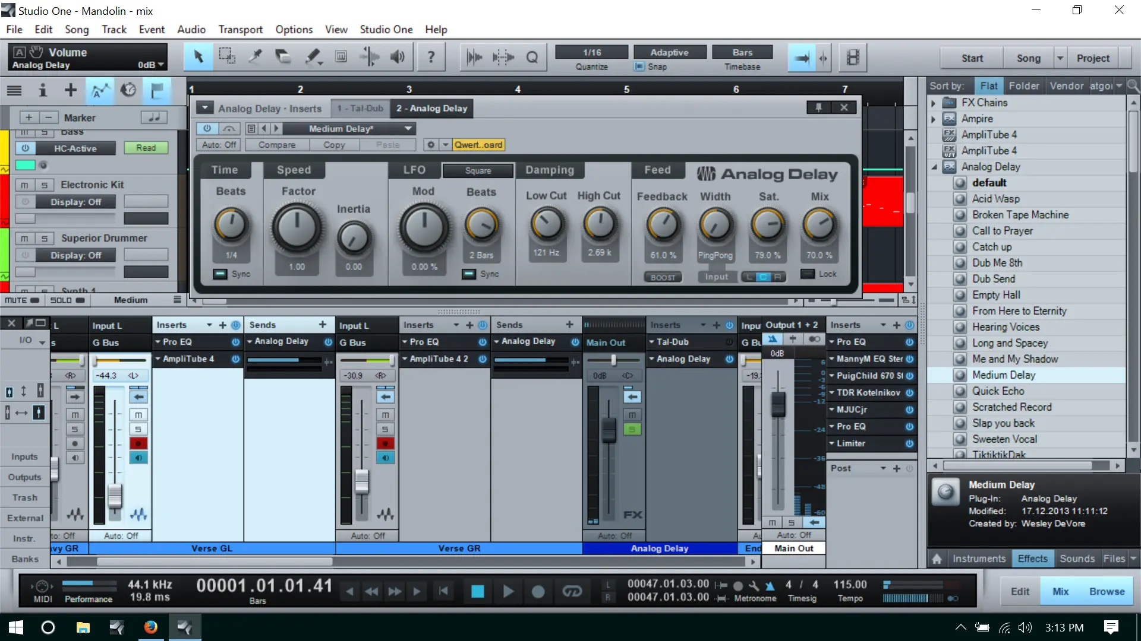Solo the Superior Drummer track
This screenshot has width=1141, height=641.
(44, 238)
